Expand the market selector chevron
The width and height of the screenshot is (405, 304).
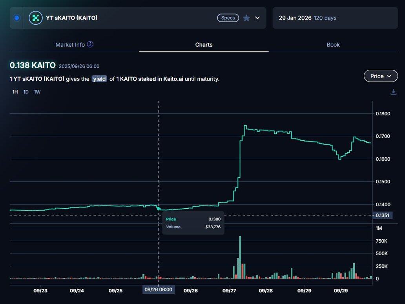tap(257, 18)
